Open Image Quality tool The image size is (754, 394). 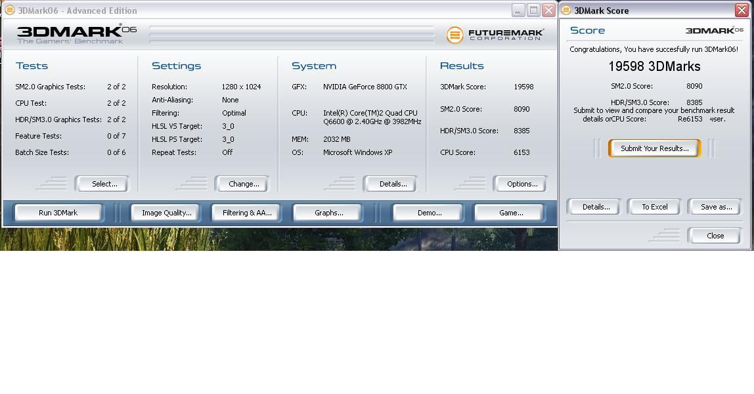coord(166,212)
